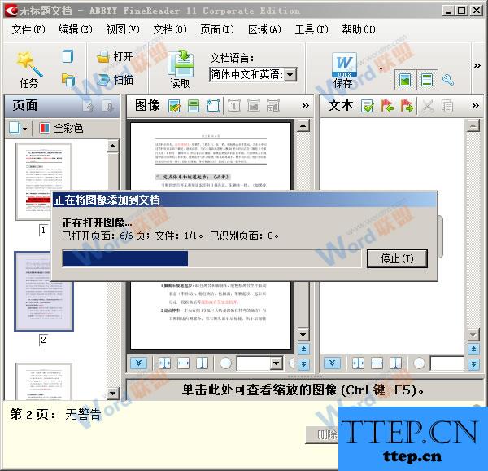488x471 pixels.
Task: Click the Scan (扫描) toolbar button
Action: click(115, 80)
